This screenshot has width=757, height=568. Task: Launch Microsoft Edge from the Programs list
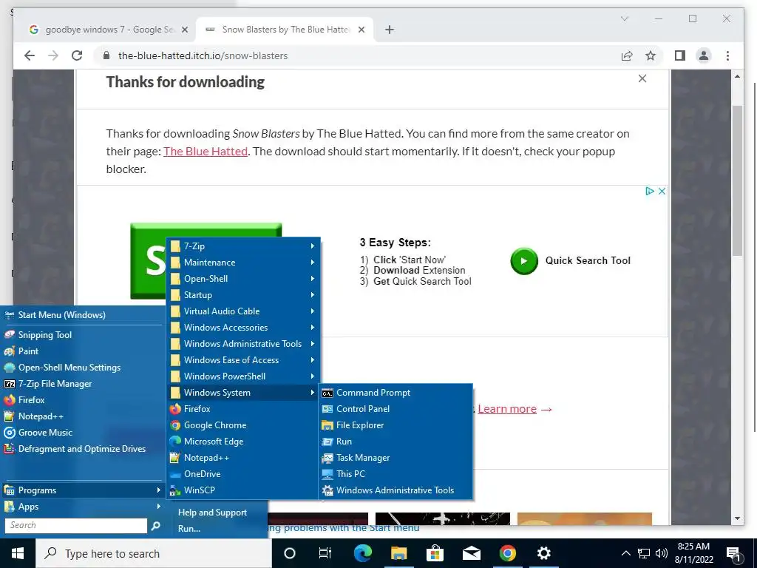click(242, 442)
